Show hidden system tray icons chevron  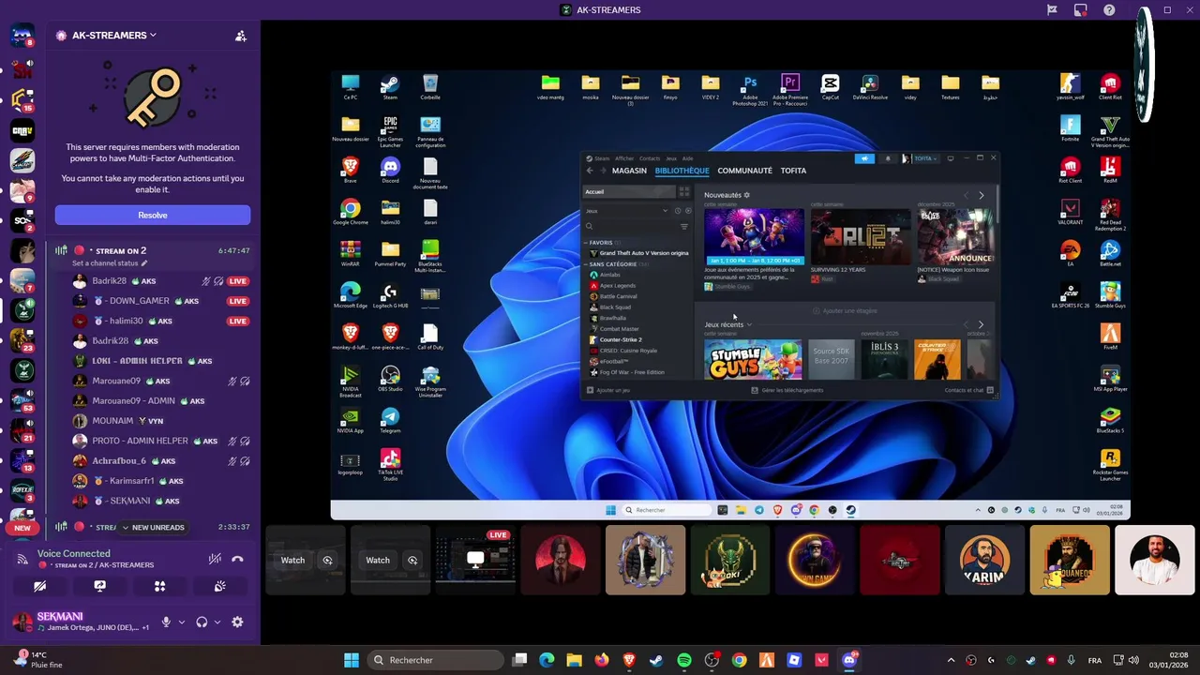pos(951,660)
